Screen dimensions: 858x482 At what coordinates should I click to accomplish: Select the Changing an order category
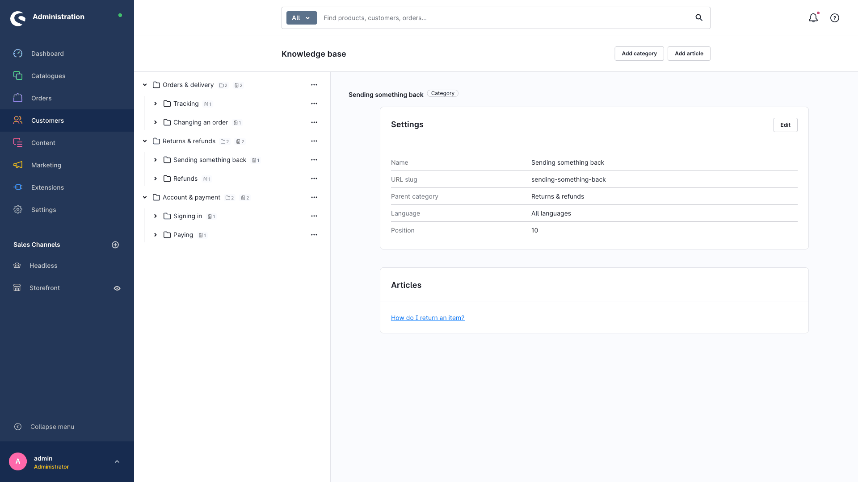point(201,122)
